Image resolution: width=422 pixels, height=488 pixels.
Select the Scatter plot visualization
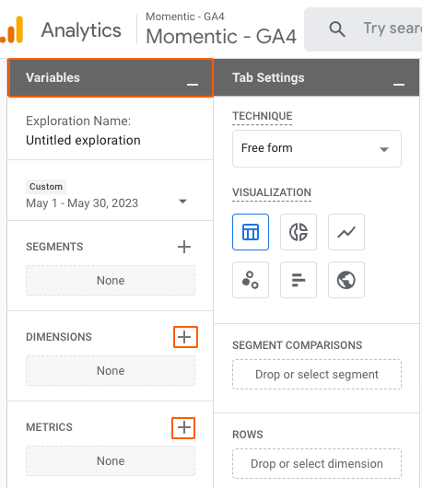(x=251, y=280)
